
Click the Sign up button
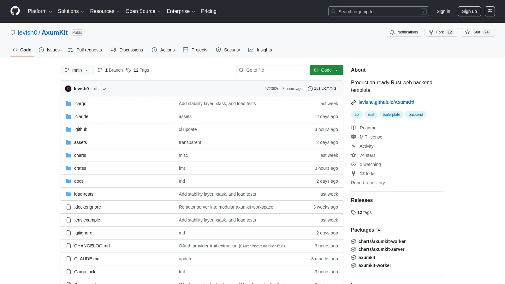(469, 11)
